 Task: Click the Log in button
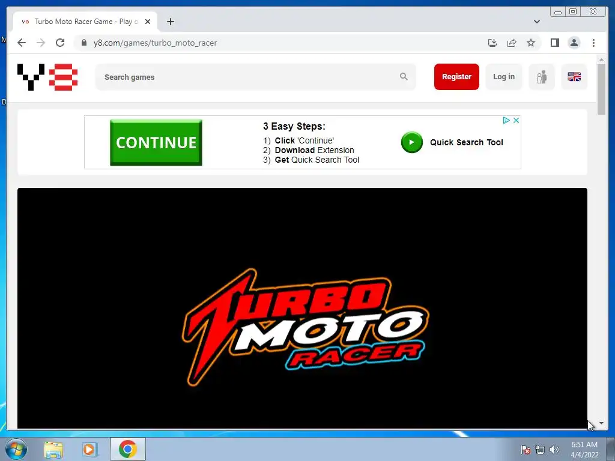[x=504, y=77]
